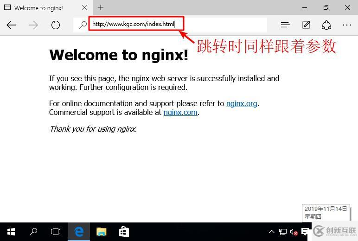
Task: Minimize the browser window
Action: (305, 7)
